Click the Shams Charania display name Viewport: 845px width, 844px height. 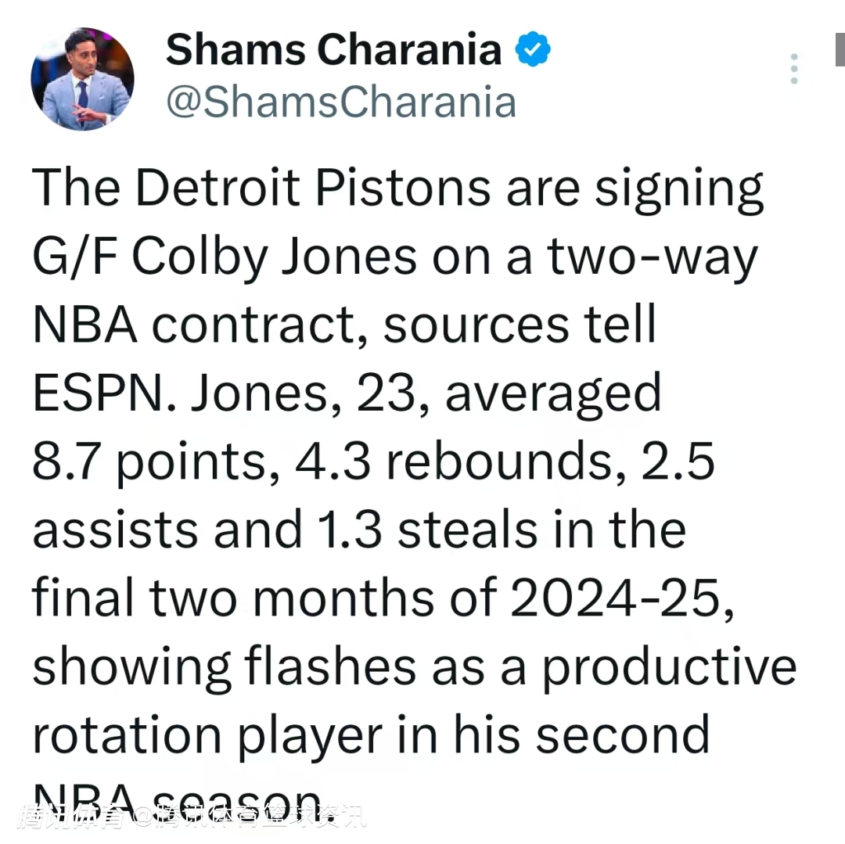333,50
